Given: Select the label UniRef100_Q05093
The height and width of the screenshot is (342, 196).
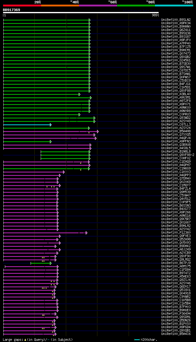Looking at the screenshot, I should [176, 243].
